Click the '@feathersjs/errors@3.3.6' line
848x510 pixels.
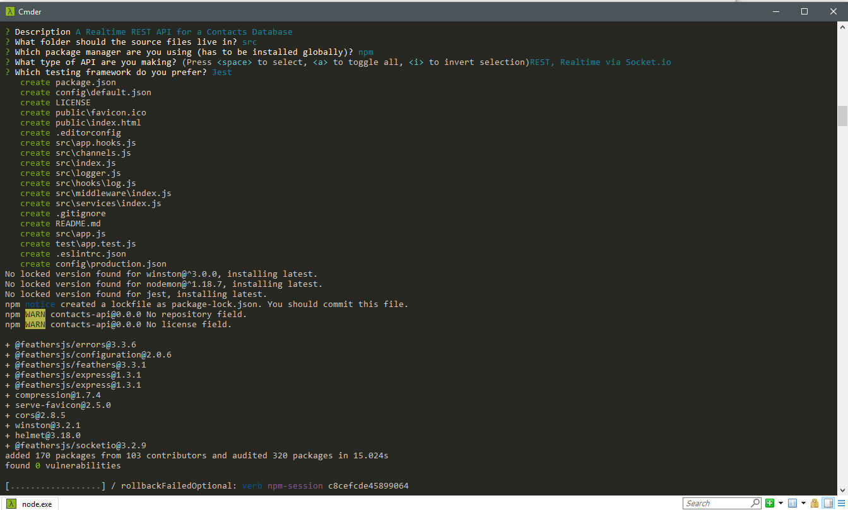pos(71,345)
